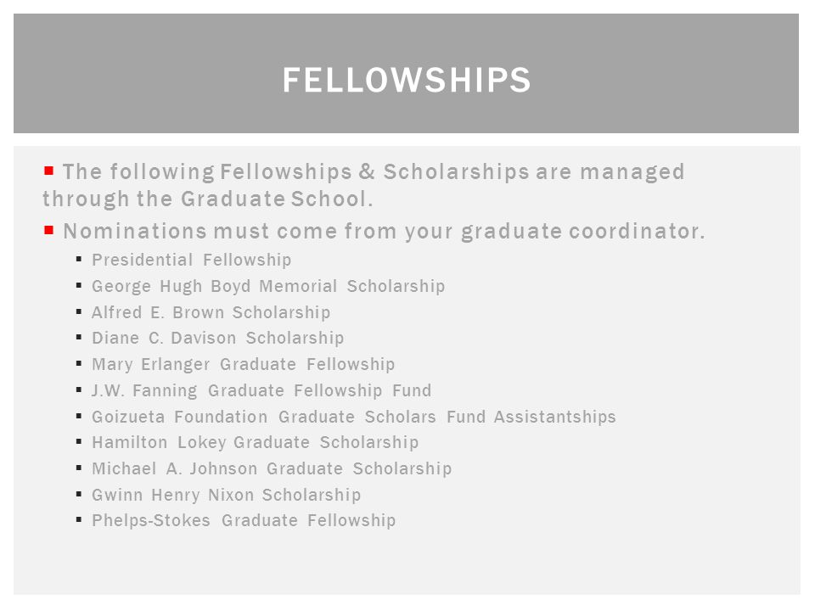Click the FELLOWSHIPS slide title
Screen dimensions: 815x611
pos(406,80)
